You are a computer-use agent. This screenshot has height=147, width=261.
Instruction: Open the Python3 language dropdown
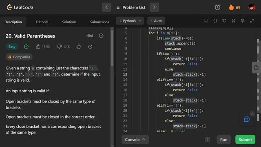[x=130, y=21]
